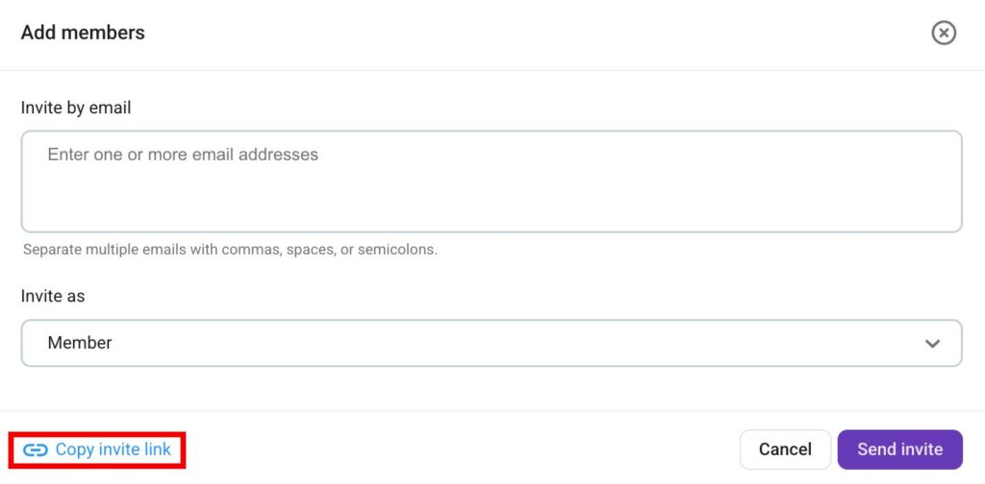Focus the email addresses text box
Screen dimensions: 985x484
click(491, 181)
